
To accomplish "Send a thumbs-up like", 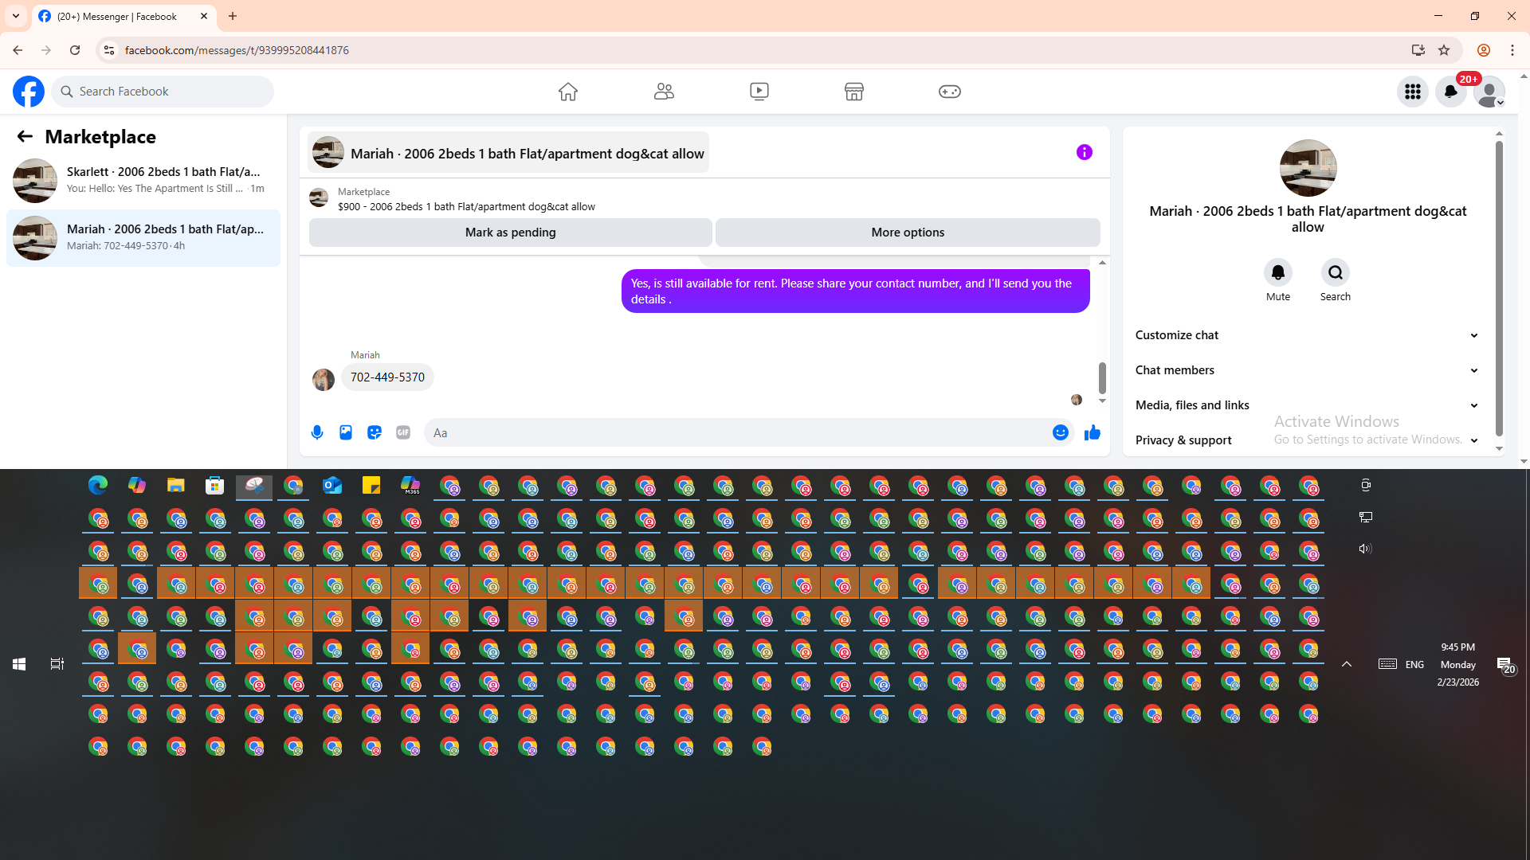I will click(1092, 432).
